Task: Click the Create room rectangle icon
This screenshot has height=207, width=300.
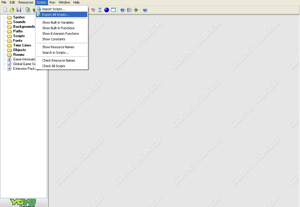Action: [x=113, y=10]
